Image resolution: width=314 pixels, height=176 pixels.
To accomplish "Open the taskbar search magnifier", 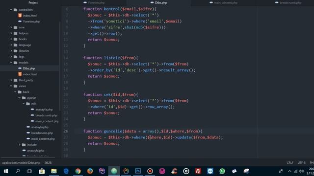I will click(x=18, y=171).
